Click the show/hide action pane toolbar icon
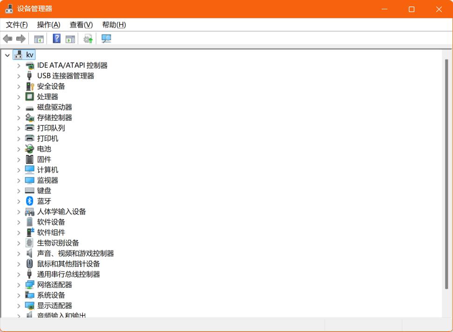This screenshot has width=453, height=332. [70, 39]
